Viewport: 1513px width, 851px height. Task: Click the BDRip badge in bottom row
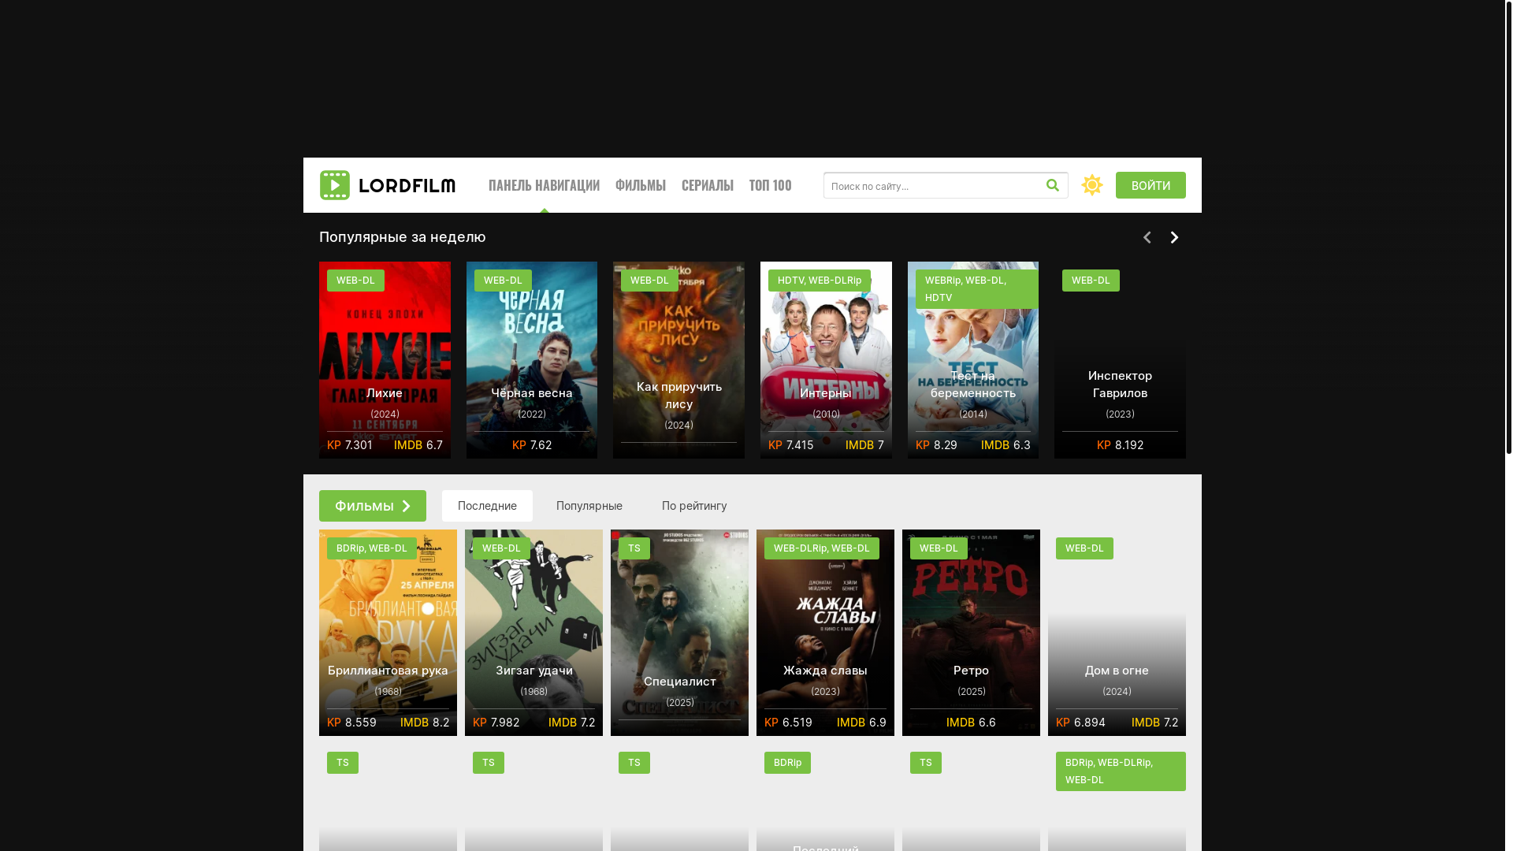click(x=787, y=763)
